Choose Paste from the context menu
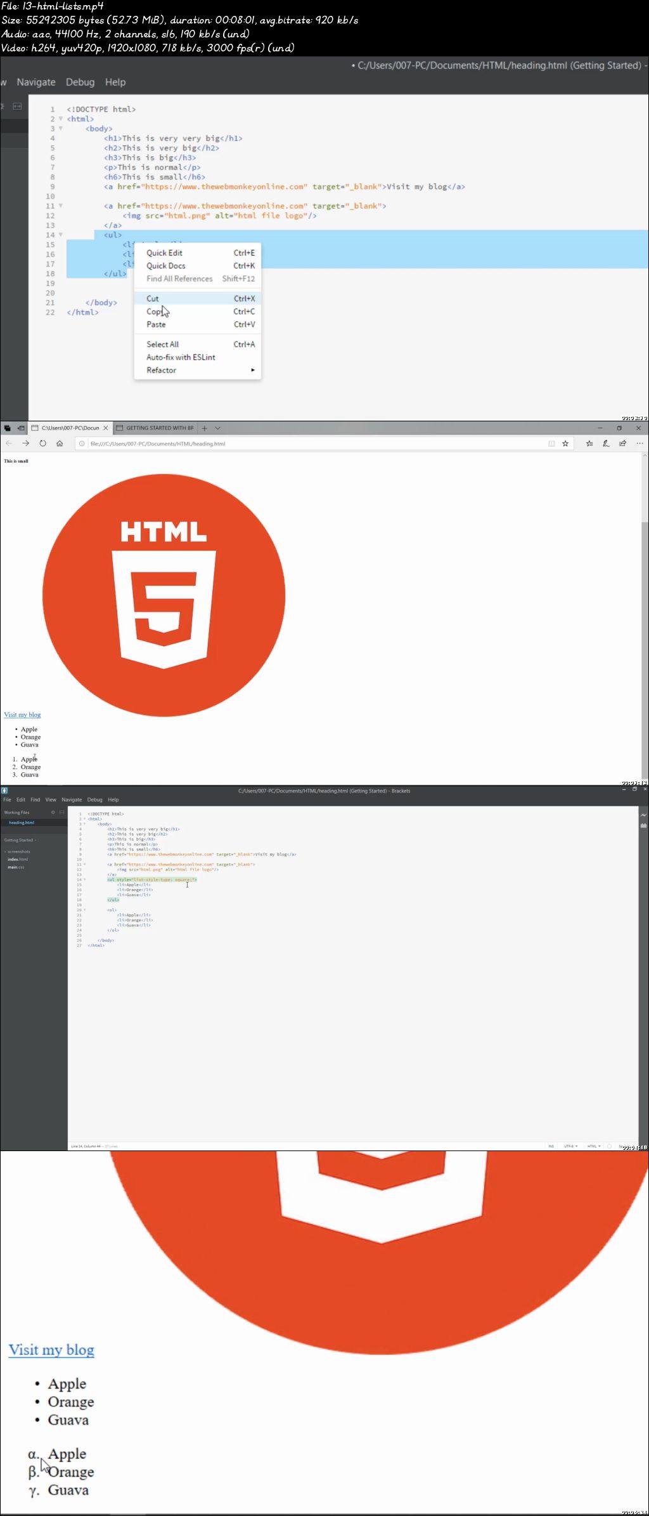The image size is (649, 1516). [x=198, y=324]
